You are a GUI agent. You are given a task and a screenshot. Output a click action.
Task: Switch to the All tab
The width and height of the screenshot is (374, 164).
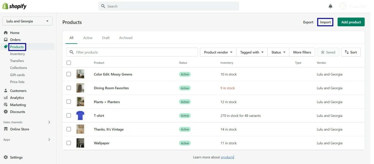point(71,38)
